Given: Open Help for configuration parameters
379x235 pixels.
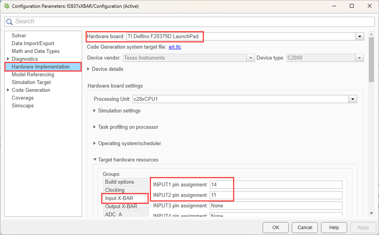Looking at the screenshot, I should tap(334, 228).
